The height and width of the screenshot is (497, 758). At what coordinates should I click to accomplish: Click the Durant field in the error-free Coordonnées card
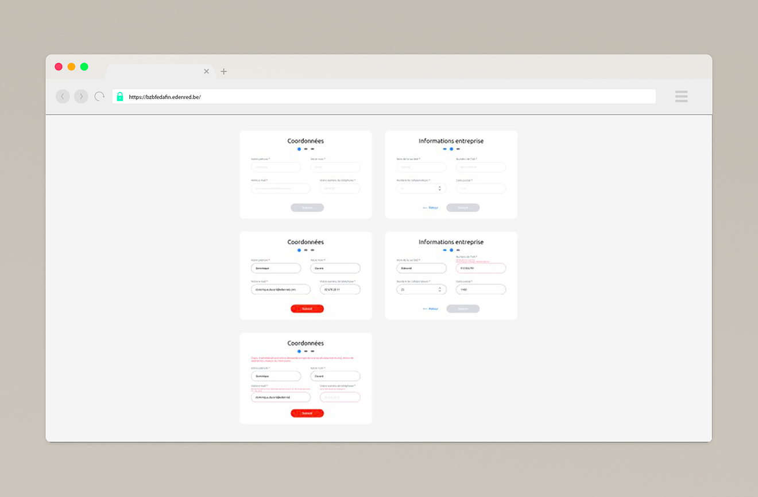click(335, 269)
